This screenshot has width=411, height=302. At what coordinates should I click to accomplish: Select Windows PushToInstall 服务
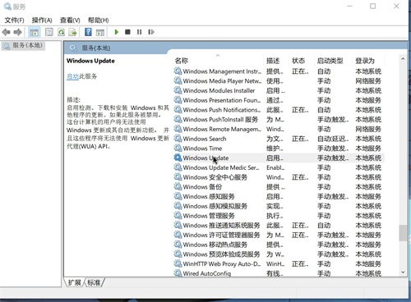pyautogui.click(x=278, y=119)
